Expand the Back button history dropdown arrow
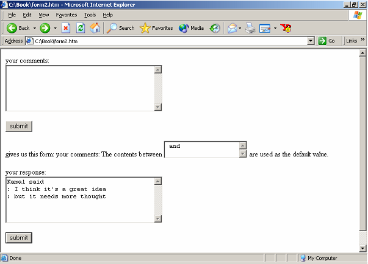368x264 pixels. [34, 28]
